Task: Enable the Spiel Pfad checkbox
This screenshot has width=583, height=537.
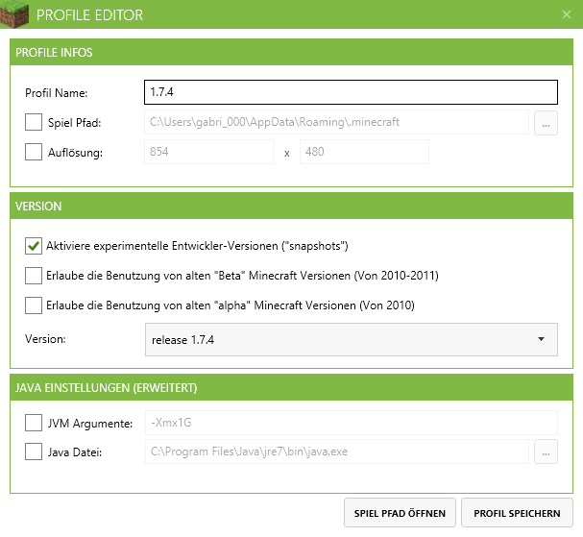Action: pos(34,122)
